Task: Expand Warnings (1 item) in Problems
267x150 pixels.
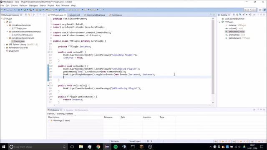Action: point(49,120)
